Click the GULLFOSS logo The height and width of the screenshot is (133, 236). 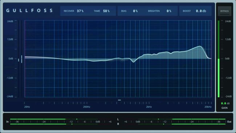[x=29, y=11]
